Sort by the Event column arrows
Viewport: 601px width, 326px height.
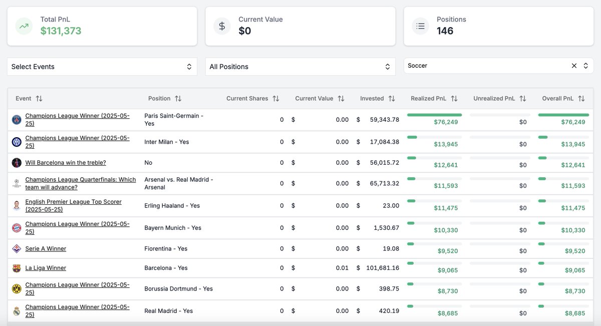click(39, 99)
